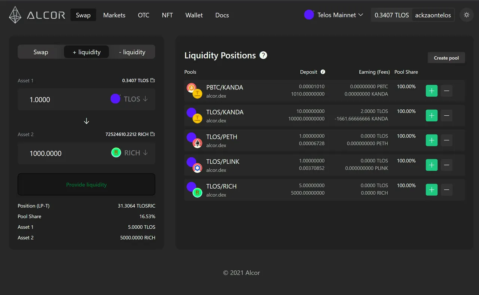Click the -1661.66666666 KANDA earning value

(361, 119)
